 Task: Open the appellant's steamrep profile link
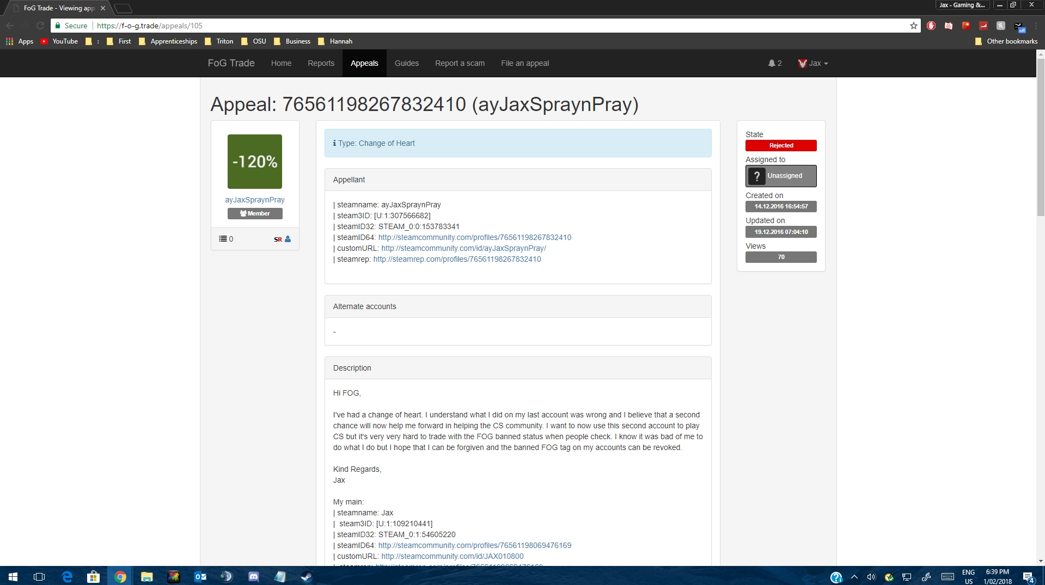pos(457,260)
